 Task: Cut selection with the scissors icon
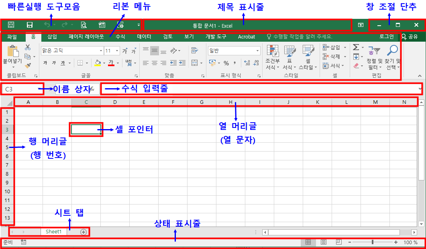pyautogui.click(x=27, y=47)
